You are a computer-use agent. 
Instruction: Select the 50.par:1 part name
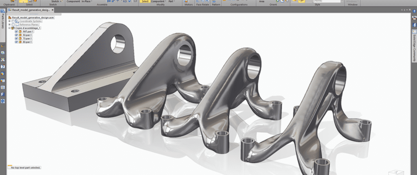click(27, 35)
